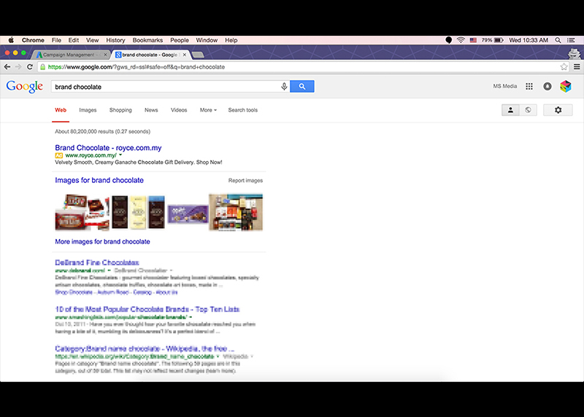Click the Google account profile avatar
This screenshot has height=417, width=584.
565,87
